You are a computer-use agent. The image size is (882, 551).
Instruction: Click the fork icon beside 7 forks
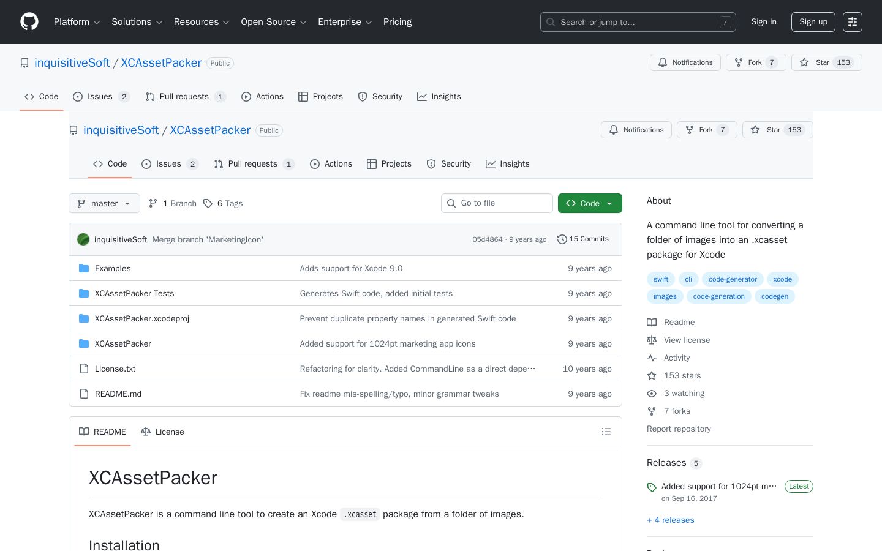[652, 411]
